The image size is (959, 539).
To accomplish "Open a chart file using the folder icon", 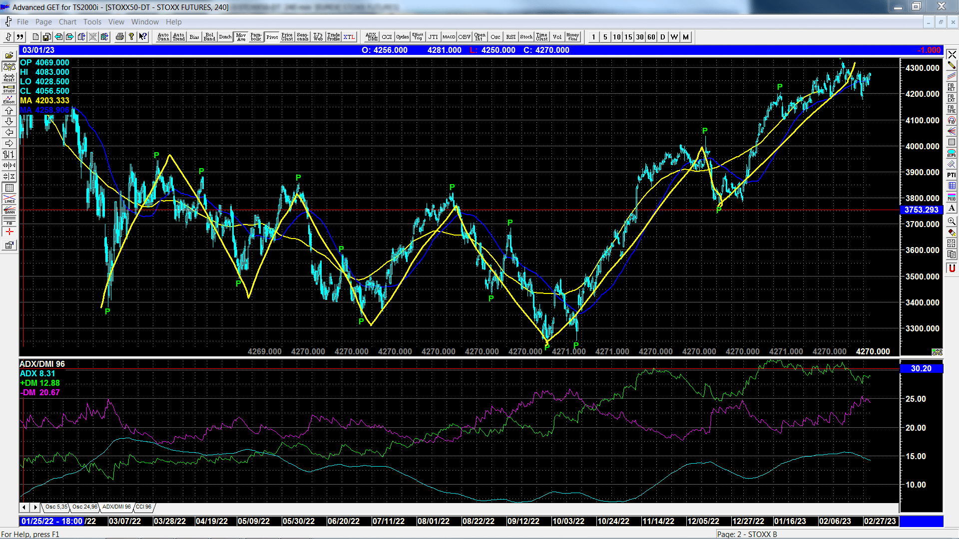I will click(x=9, y=56).
